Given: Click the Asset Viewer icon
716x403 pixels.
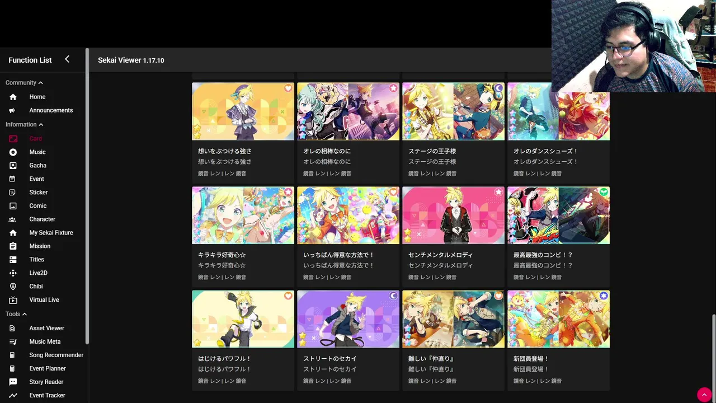Looking at the screenshot, I should (13, 328).
